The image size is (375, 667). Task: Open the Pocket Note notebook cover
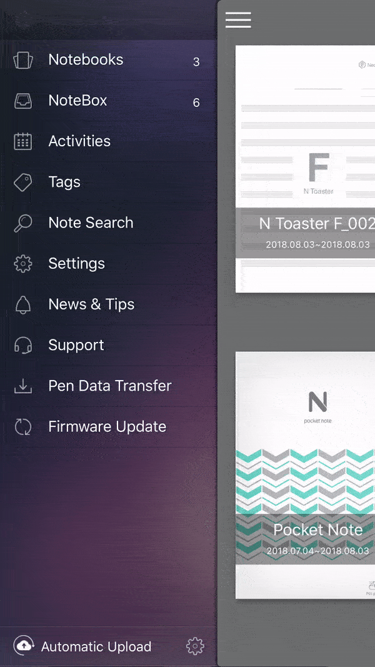click(x=305, y=475)
